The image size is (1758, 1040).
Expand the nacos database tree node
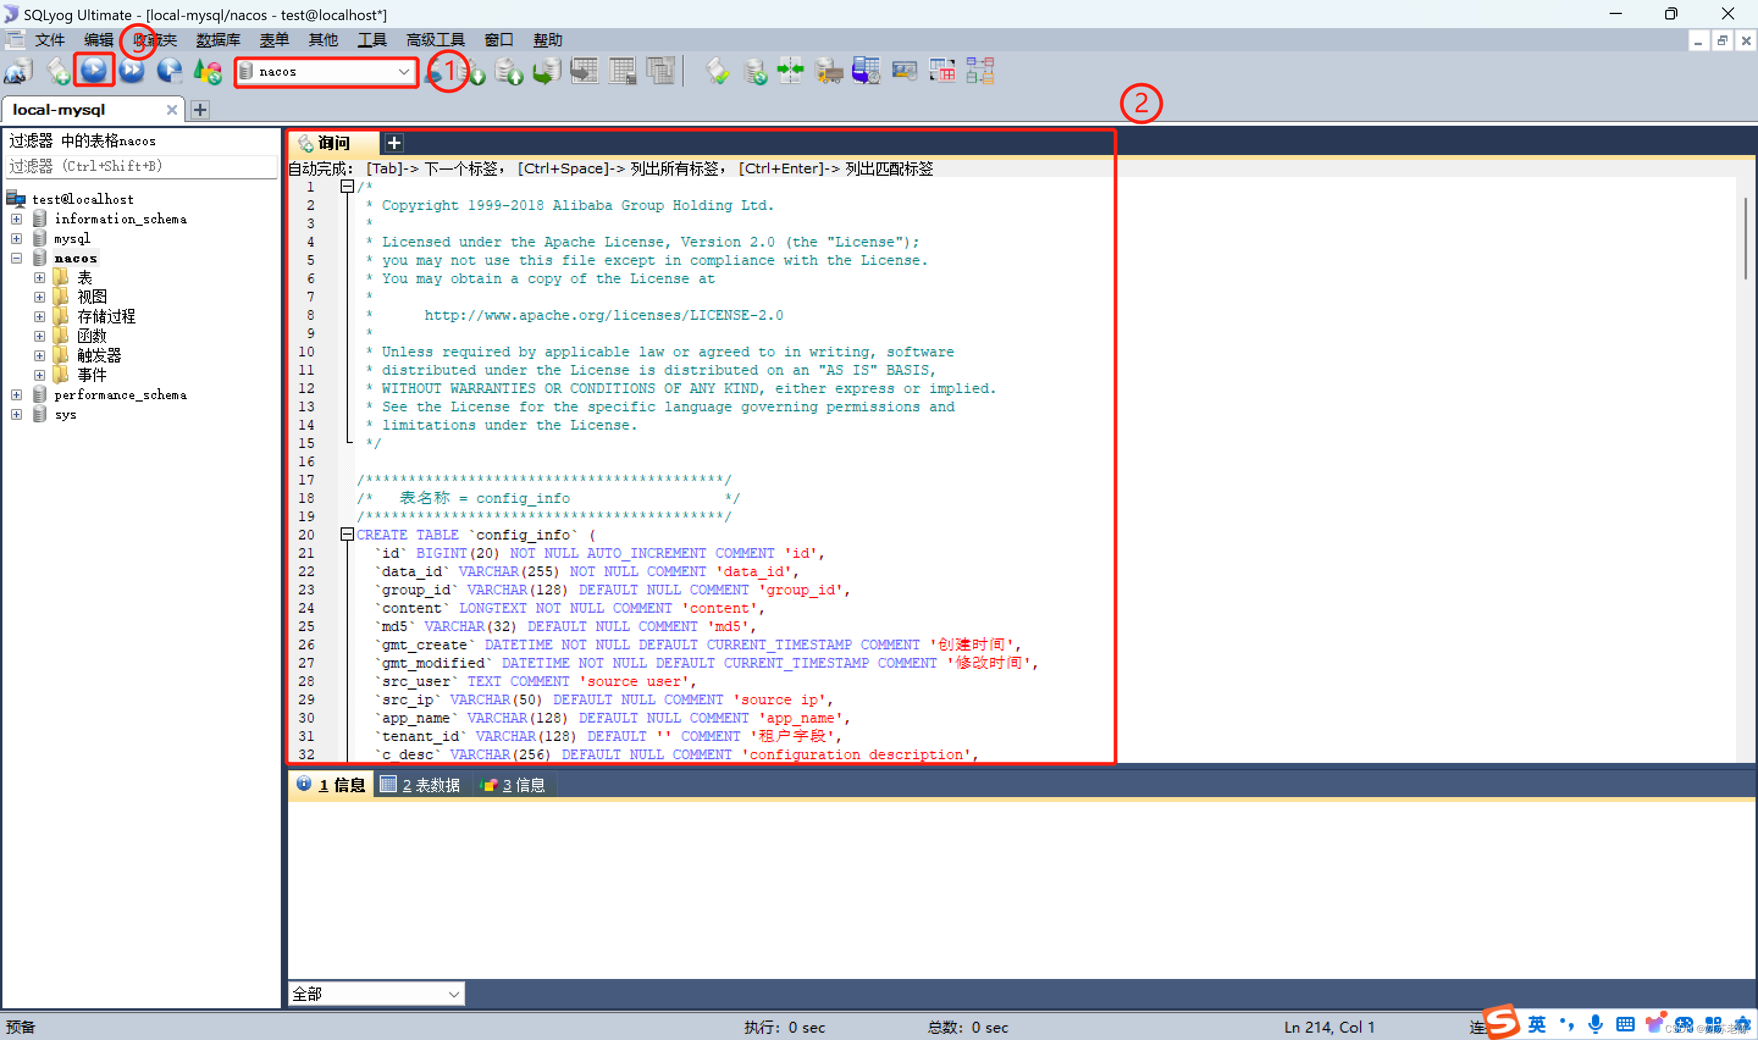click(16, 256)
